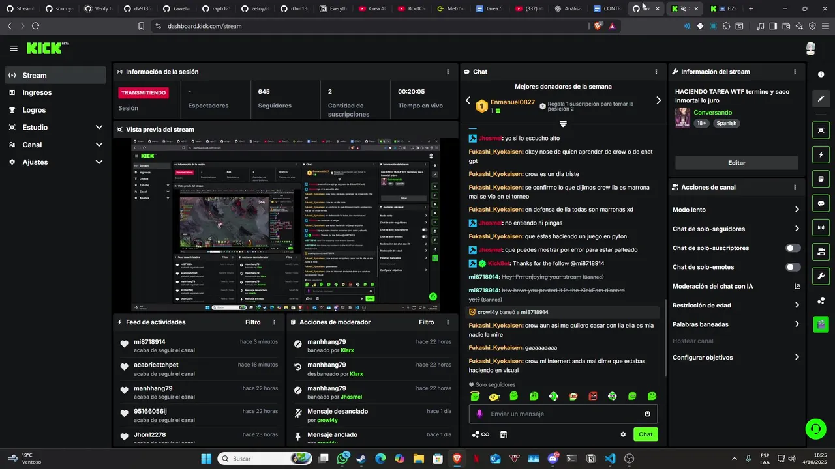Open a new browser tab
Image resolution: width=835 pixels, height=469 pixels.
pos(751,8)
